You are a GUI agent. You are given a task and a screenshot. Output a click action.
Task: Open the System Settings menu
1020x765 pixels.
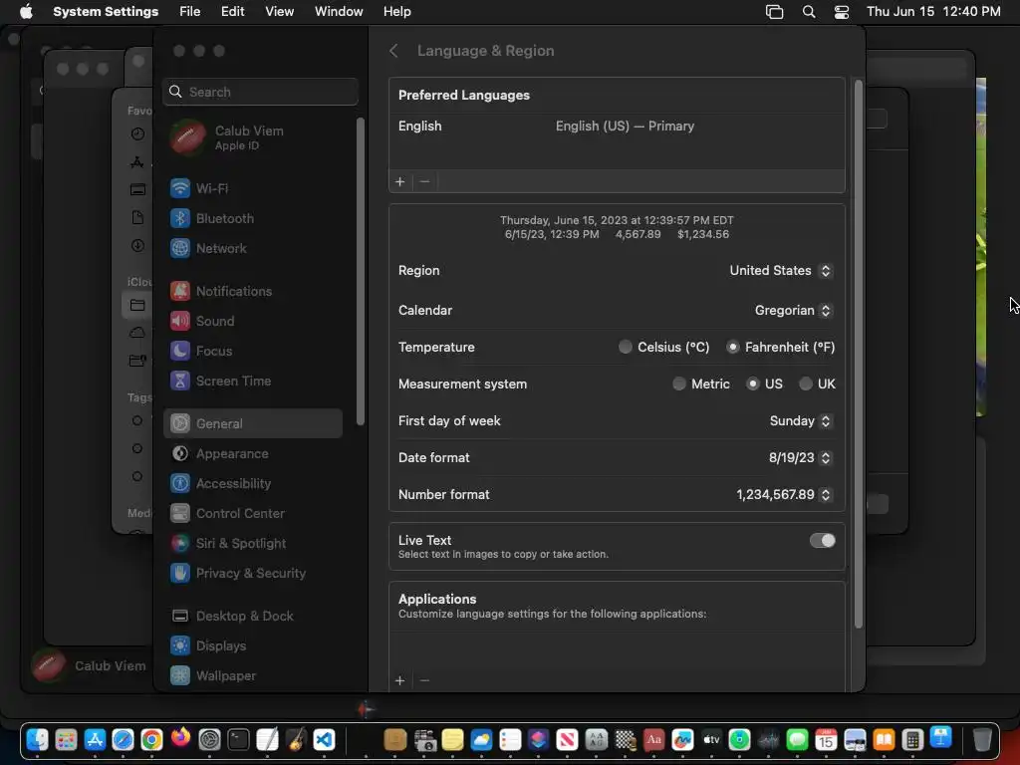coord(106,12)
